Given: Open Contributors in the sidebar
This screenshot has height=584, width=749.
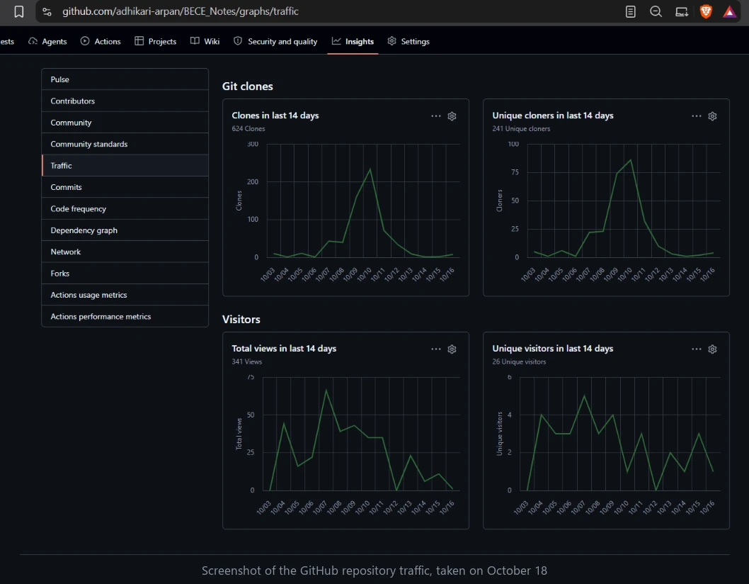Looking at the screenshot, I should (x=125, y=101).
